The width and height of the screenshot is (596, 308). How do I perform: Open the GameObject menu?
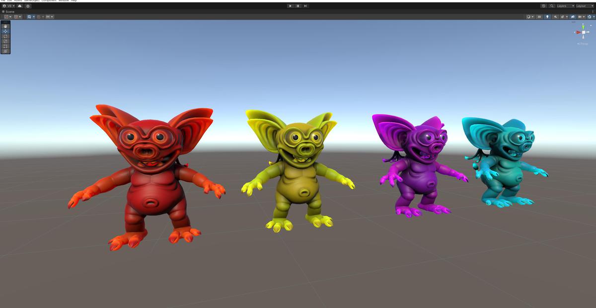coord(32,0)
